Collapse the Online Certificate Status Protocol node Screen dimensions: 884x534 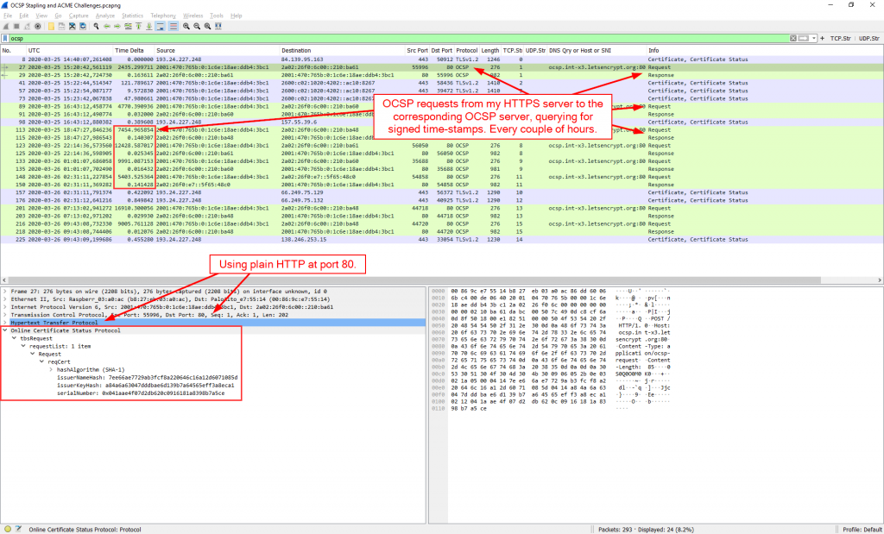tap(5, 330)
